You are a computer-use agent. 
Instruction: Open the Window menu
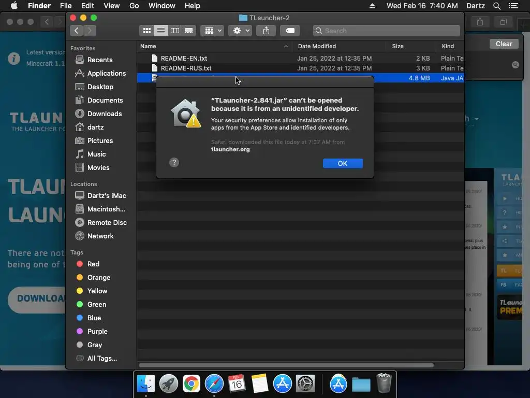pyautogui.click(x=162, y=6)
